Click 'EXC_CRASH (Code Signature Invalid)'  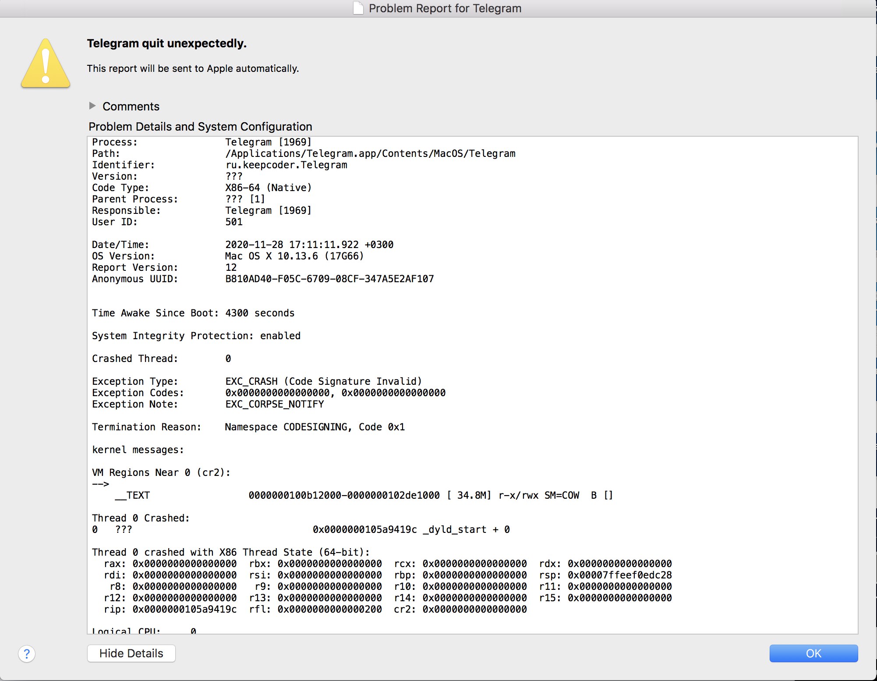pos(324,381)
